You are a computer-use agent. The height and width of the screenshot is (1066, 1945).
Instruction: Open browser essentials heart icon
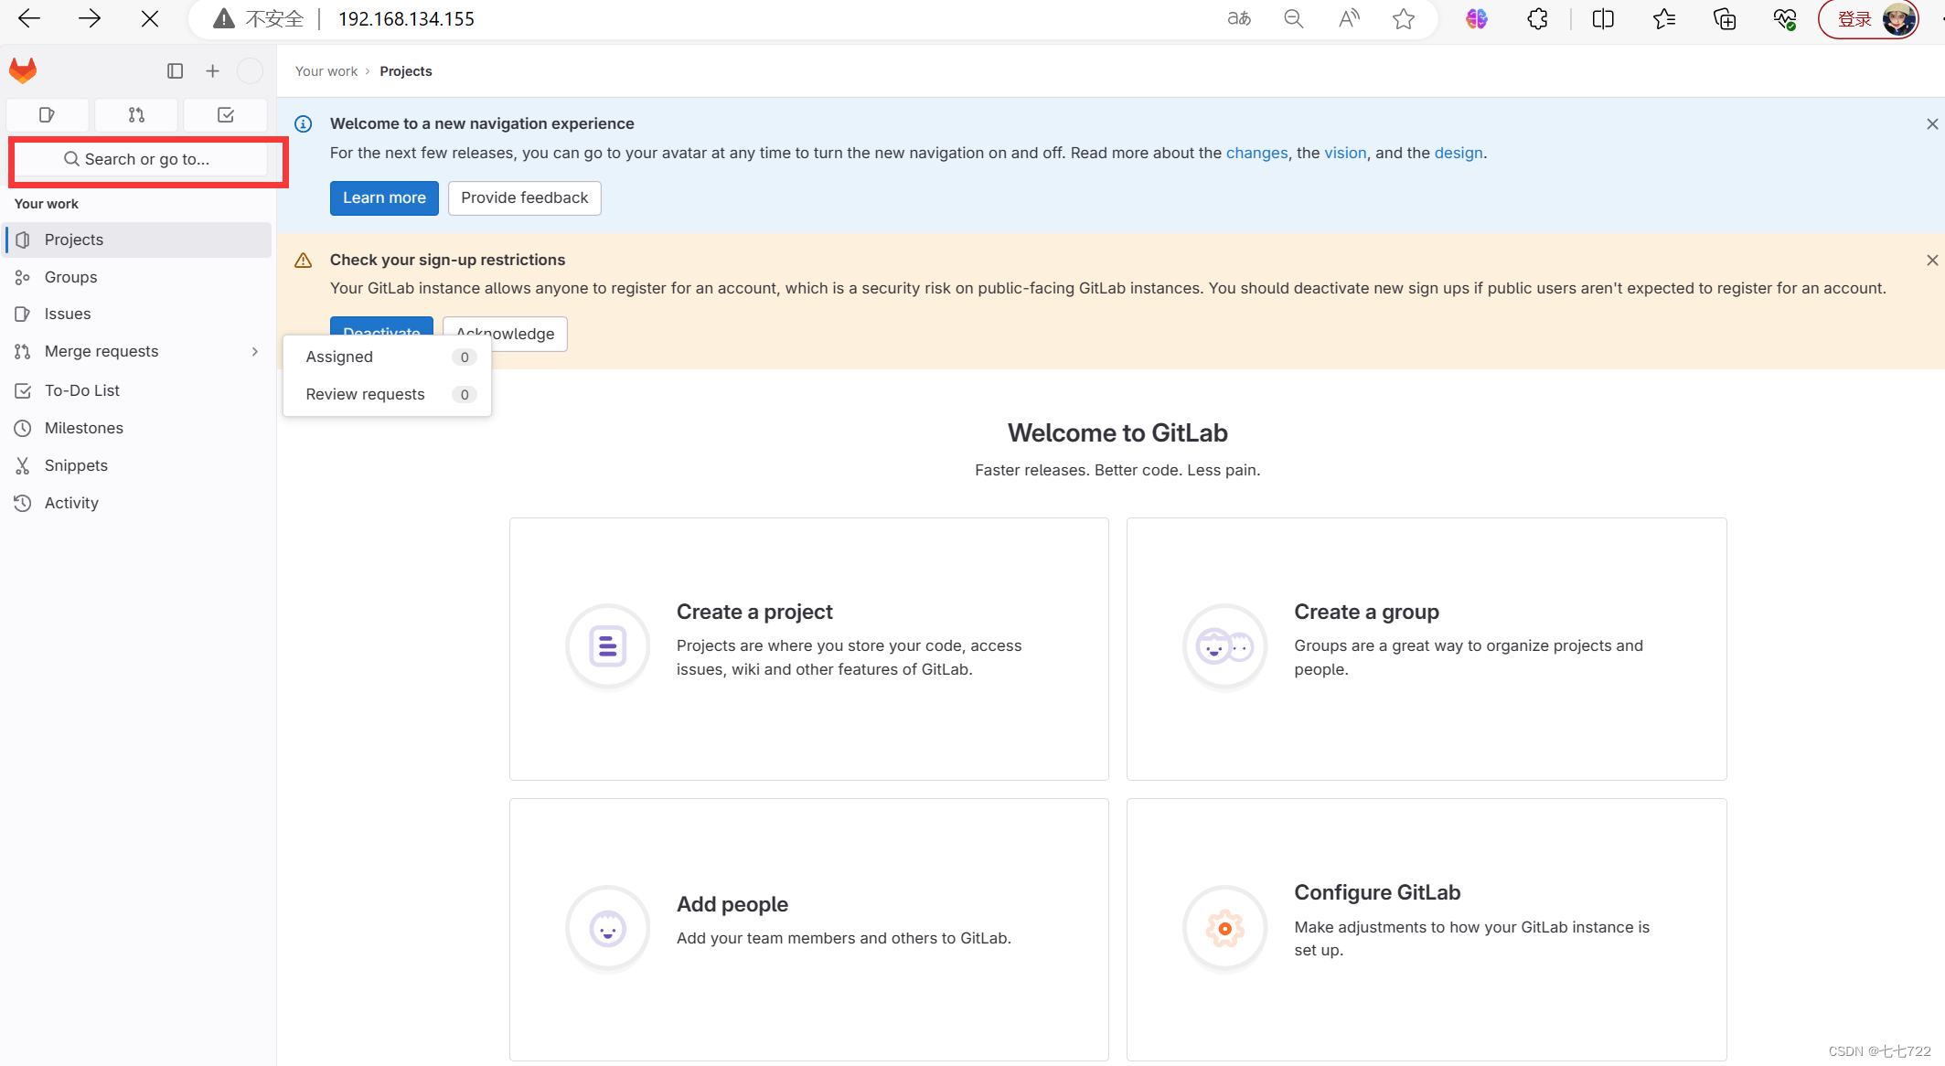click(1785, 18)
